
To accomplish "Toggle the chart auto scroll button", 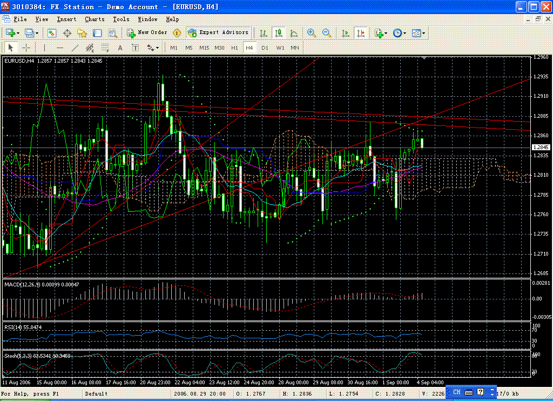I will 346,33.
